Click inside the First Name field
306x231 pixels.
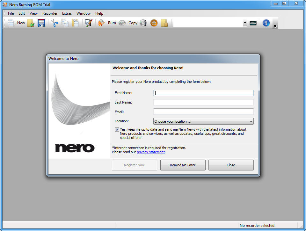point(203,93)
